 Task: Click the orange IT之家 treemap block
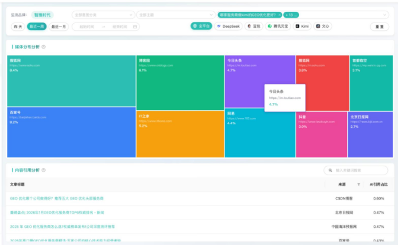tap(179, 133)
